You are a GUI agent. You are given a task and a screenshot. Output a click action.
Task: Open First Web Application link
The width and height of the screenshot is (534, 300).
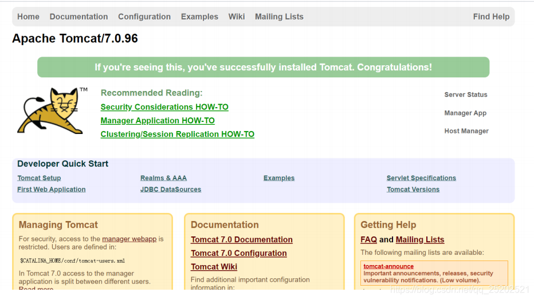(x=52, y=190)
